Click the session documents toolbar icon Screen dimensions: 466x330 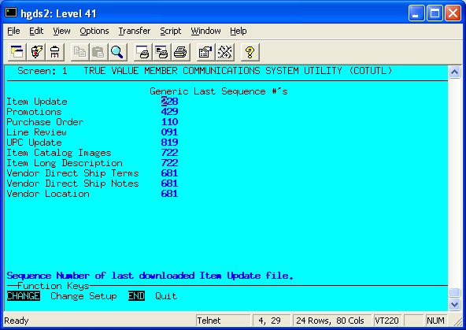[x=17, y=52]
